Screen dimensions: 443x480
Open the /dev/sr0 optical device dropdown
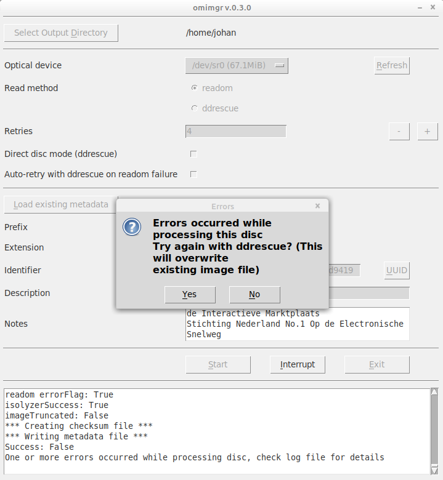pos(237,65)
